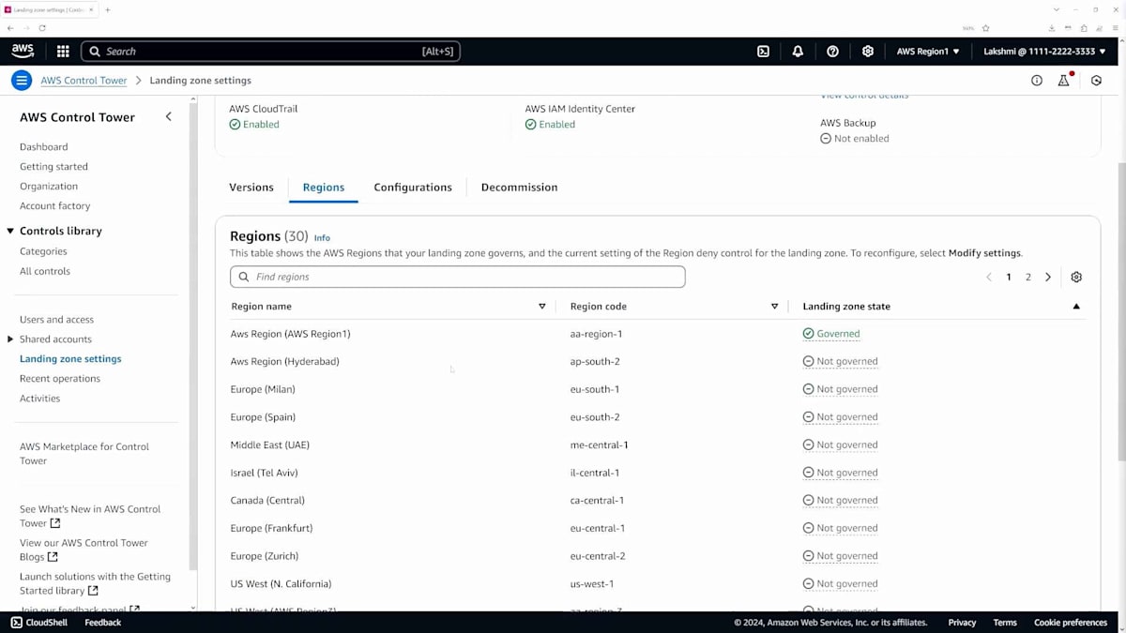The width and height of the screenshot is (1126, 633).
Task: Click in the Find regions search field
Action: (458, 277)
